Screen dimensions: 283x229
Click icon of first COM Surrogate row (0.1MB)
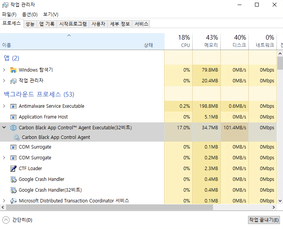tap(13, 147)
